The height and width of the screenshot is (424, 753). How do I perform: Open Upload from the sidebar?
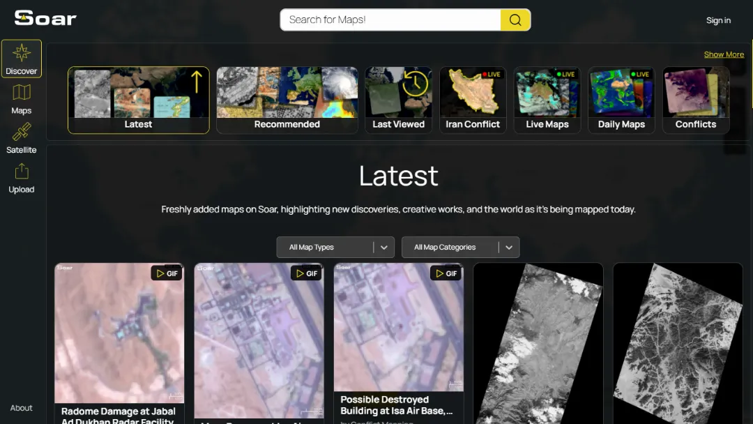point(21,178)
